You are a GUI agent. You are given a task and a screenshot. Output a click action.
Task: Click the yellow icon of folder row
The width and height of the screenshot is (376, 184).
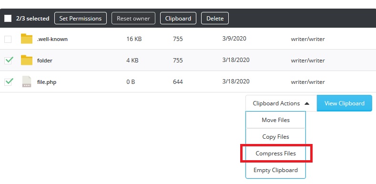[x=27, y=60]
